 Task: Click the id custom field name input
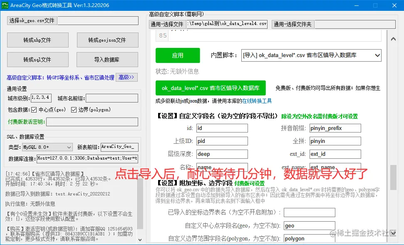click(x=222, y=128)
